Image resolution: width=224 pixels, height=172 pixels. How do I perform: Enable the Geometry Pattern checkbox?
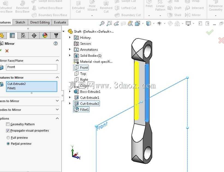pos(8,124)
